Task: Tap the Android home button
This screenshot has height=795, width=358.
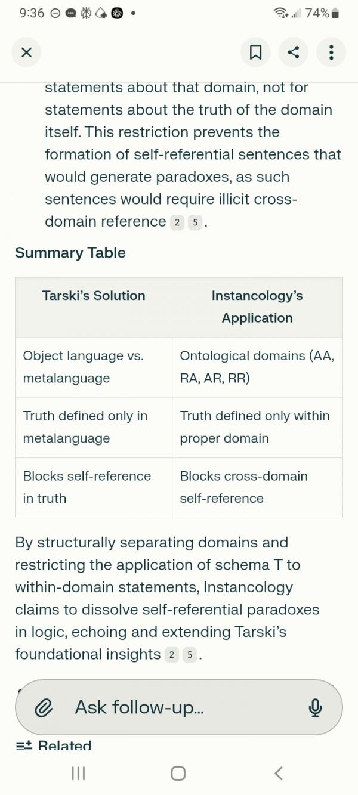Action: click(x=178, y=774)
